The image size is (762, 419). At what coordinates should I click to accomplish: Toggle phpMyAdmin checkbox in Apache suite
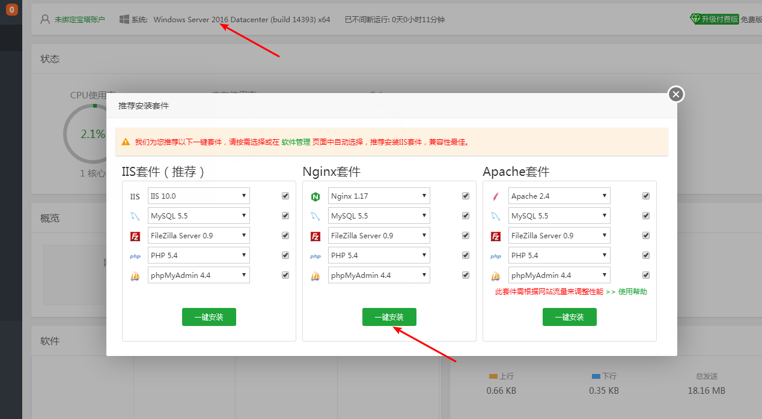pos(646,275)
